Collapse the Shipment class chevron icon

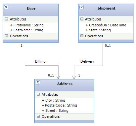[x=81, y=7]
